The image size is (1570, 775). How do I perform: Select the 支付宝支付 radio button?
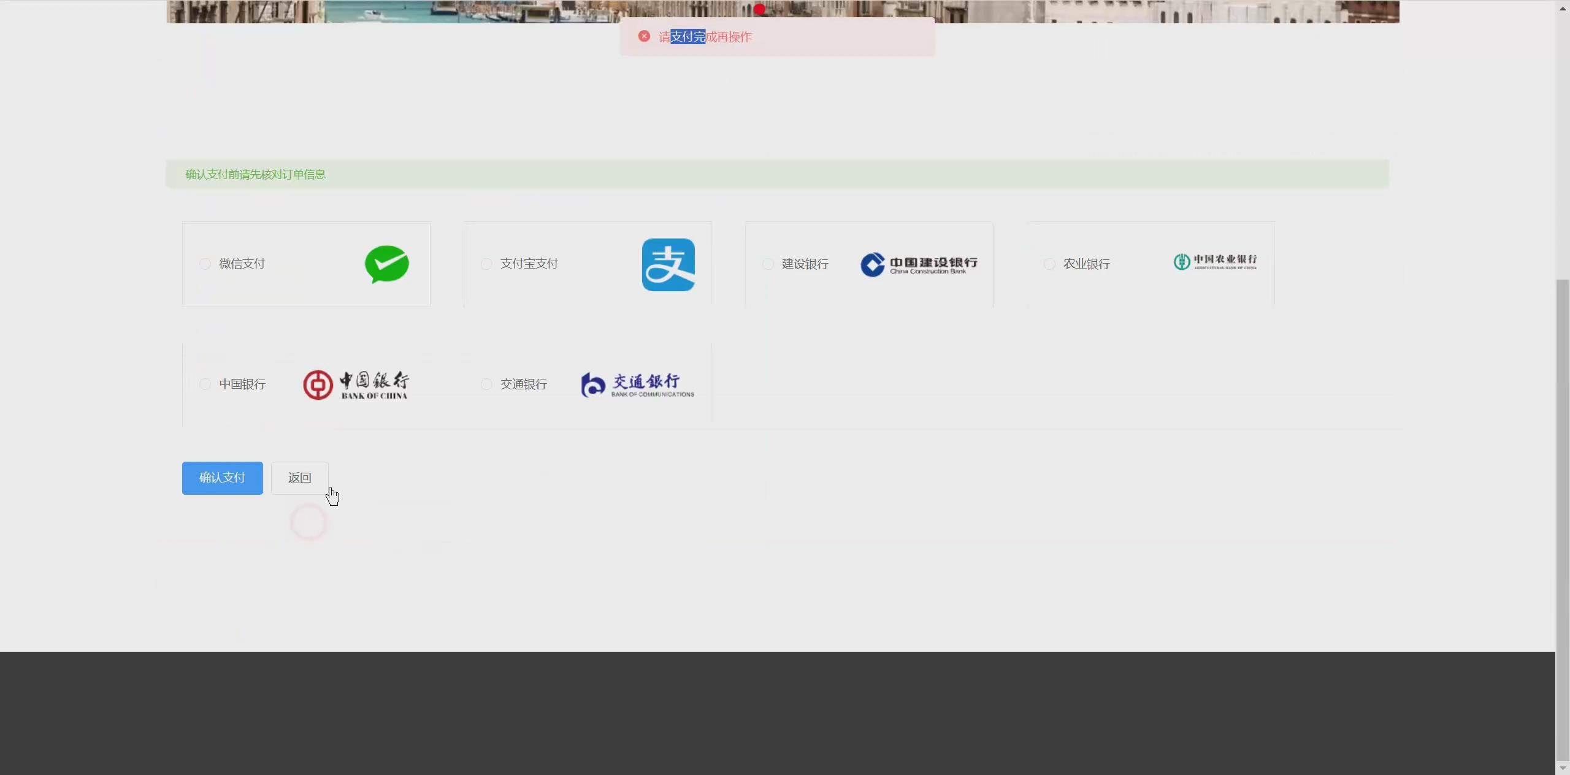pos(486,264)
